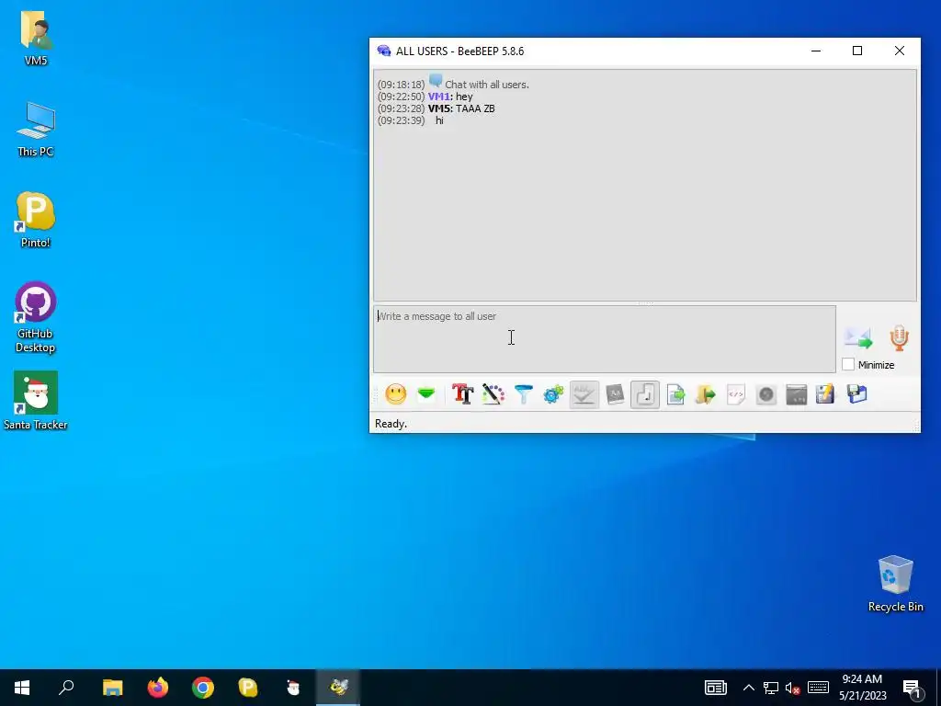Viewport: 941px width, 706px height.
Task: Open Santa Tracker taskbar icon
Action: 293,688
